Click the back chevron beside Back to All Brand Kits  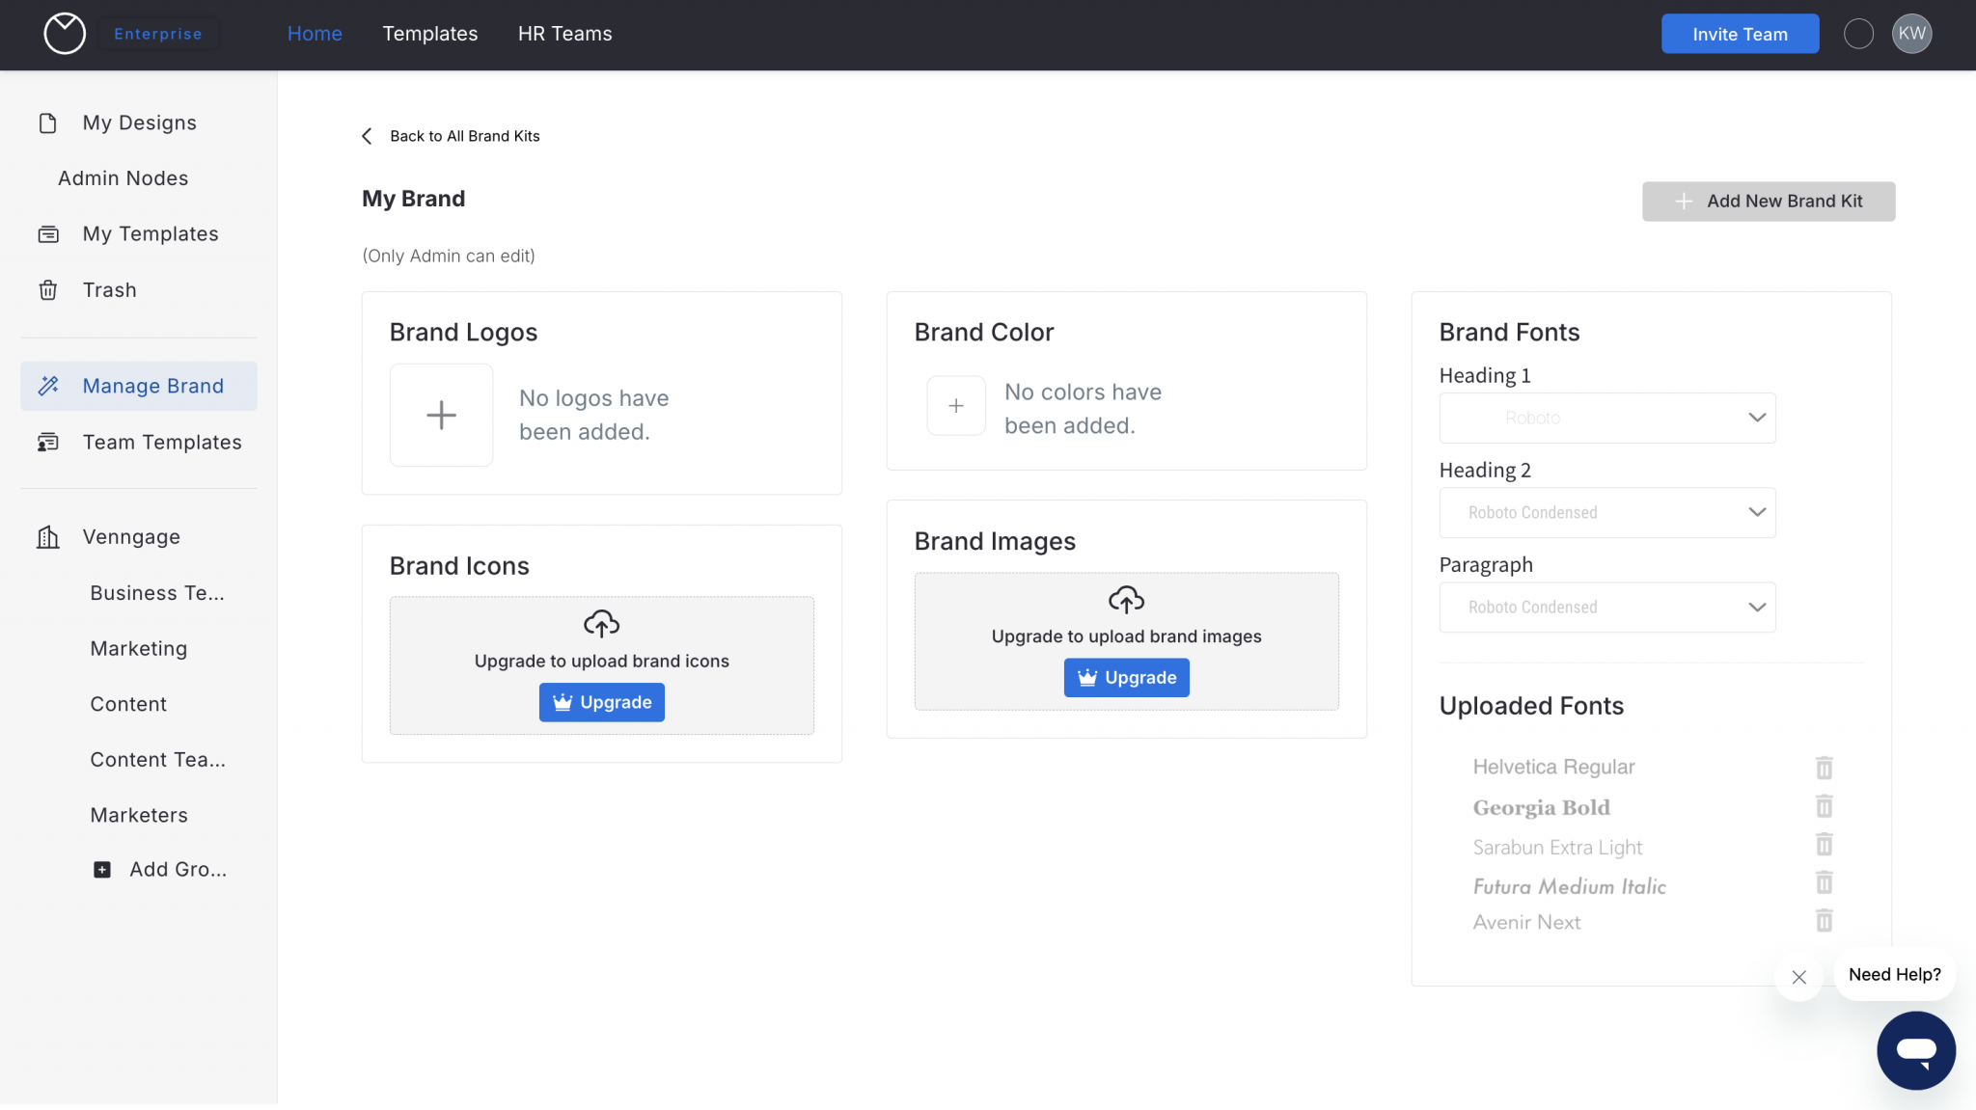tap(367, 136)
